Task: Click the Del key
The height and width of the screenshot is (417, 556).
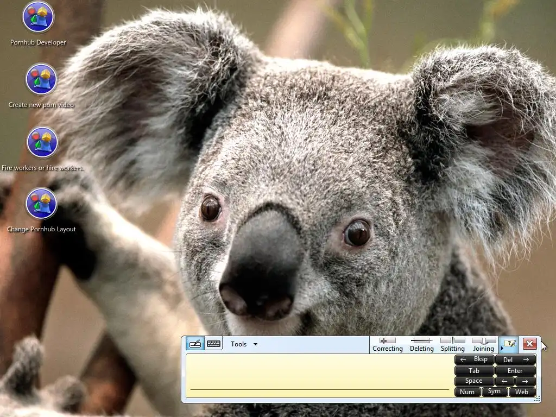Action: 515,359
